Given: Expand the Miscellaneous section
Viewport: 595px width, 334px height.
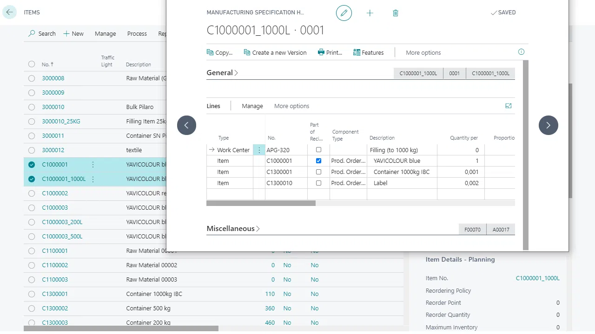Looking at the screenshot, I should [x=233, y=229].
